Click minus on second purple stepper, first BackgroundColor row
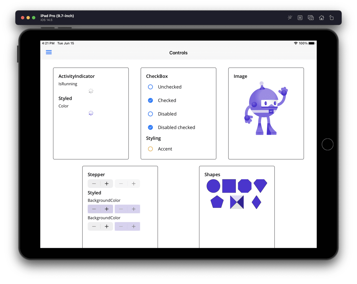This screenshot has height=284, width=357. [x=121, y=209]
